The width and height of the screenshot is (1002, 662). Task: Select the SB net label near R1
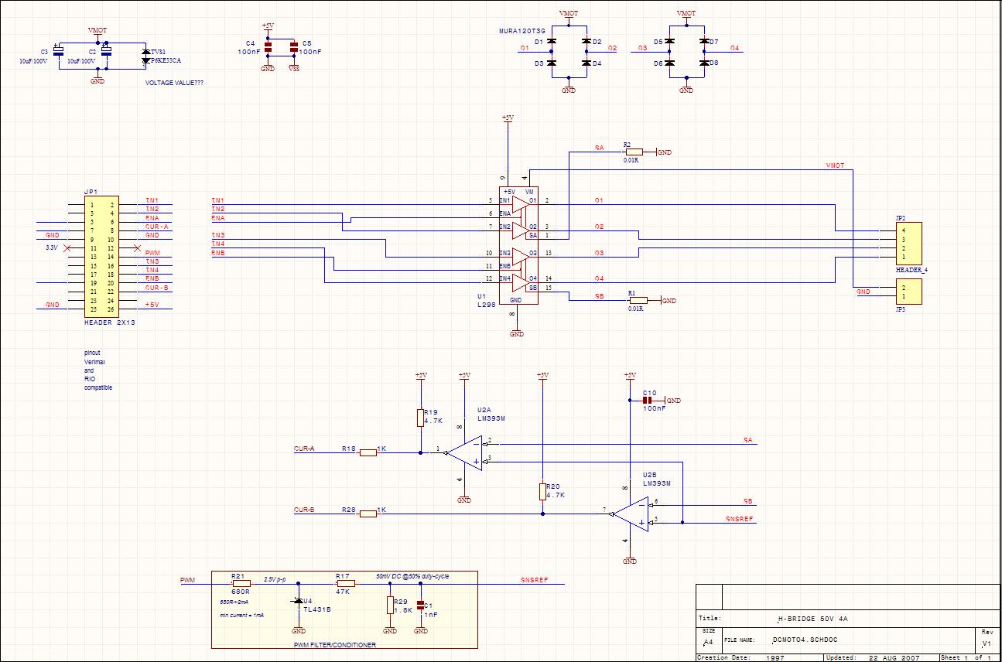coord(599,295)
